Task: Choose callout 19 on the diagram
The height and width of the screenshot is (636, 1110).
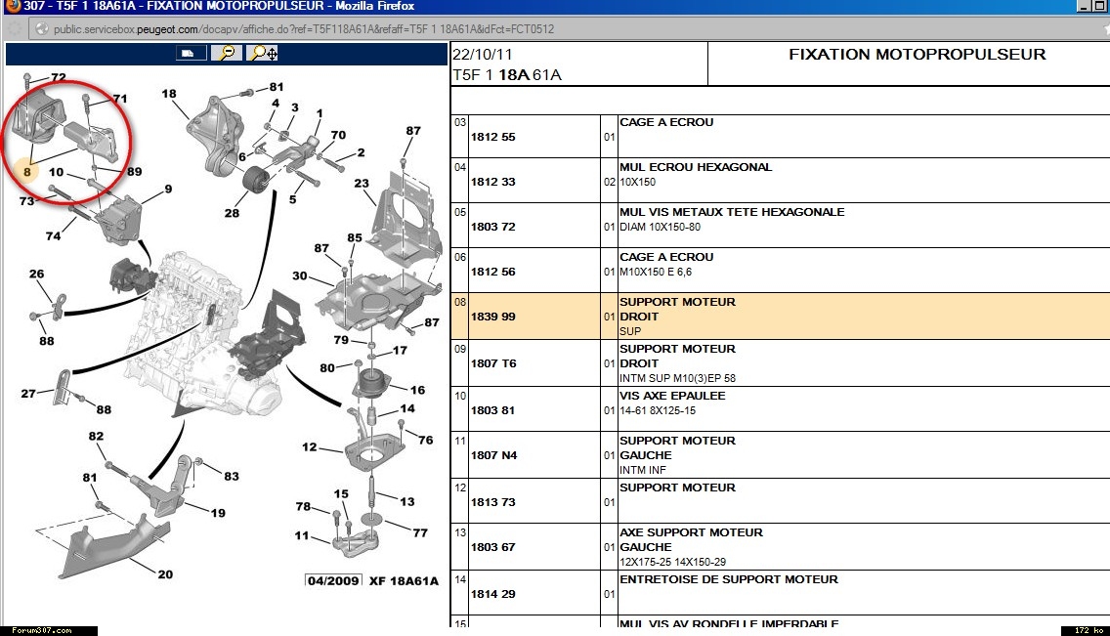Action: [218, 513]
